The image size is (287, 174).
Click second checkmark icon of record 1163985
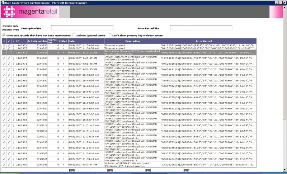[9, 103]
